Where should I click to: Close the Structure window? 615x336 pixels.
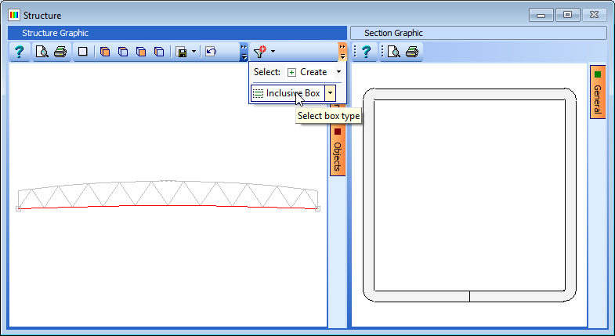(594, 15)
